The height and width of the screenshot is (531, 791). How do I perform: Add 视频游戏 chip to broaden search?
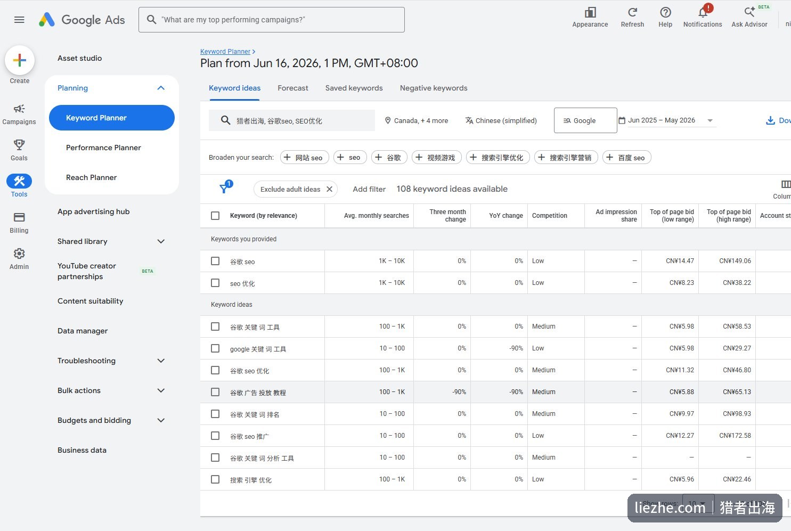click(437, 157)
